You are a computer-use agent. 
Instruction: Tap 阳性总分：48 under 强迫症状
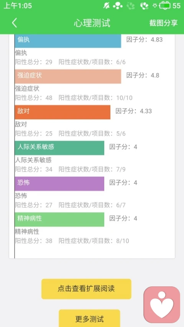(x=34, y=98)
